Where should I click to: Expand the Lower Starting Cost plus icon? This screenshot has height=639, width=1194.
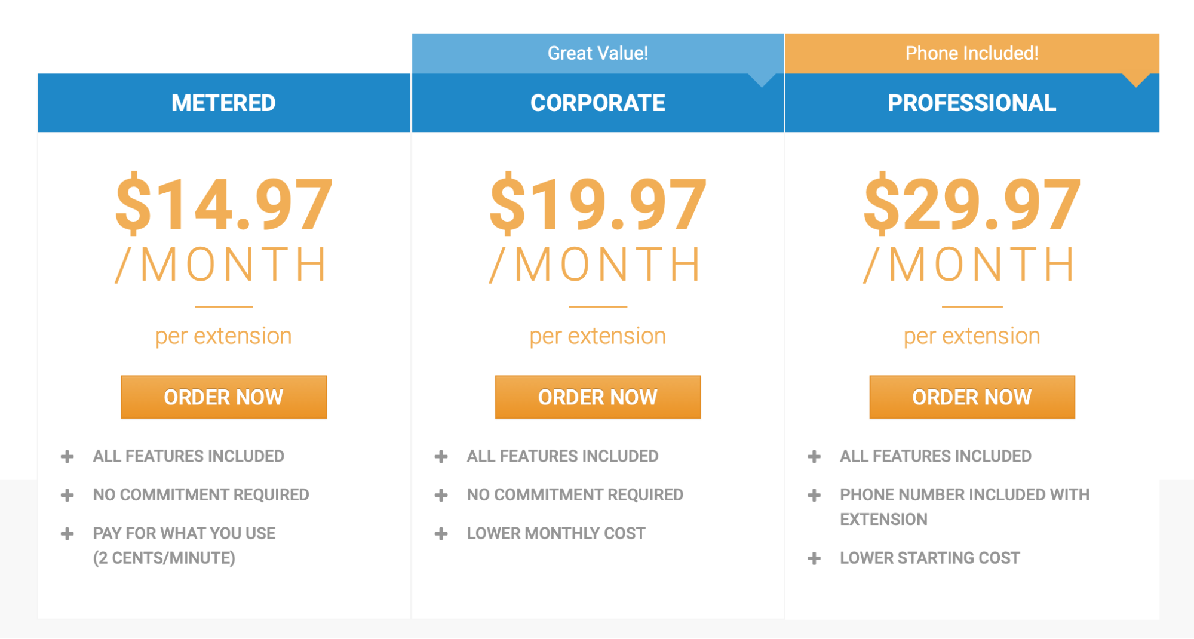814,558
